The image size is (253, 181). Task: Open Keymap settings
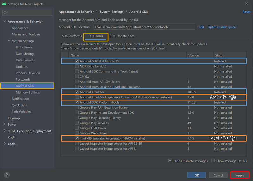(x=14, y=118)
